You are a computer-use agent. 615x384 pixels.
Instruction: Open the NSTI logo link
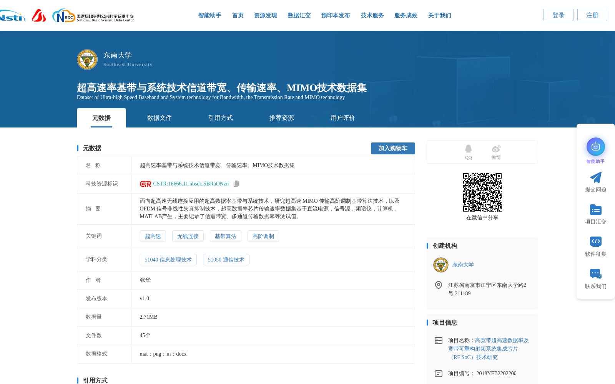(12, 16)
